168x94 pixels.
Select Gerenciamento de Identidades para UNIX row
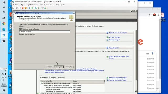pyautogui.click(x=72, y=85)
